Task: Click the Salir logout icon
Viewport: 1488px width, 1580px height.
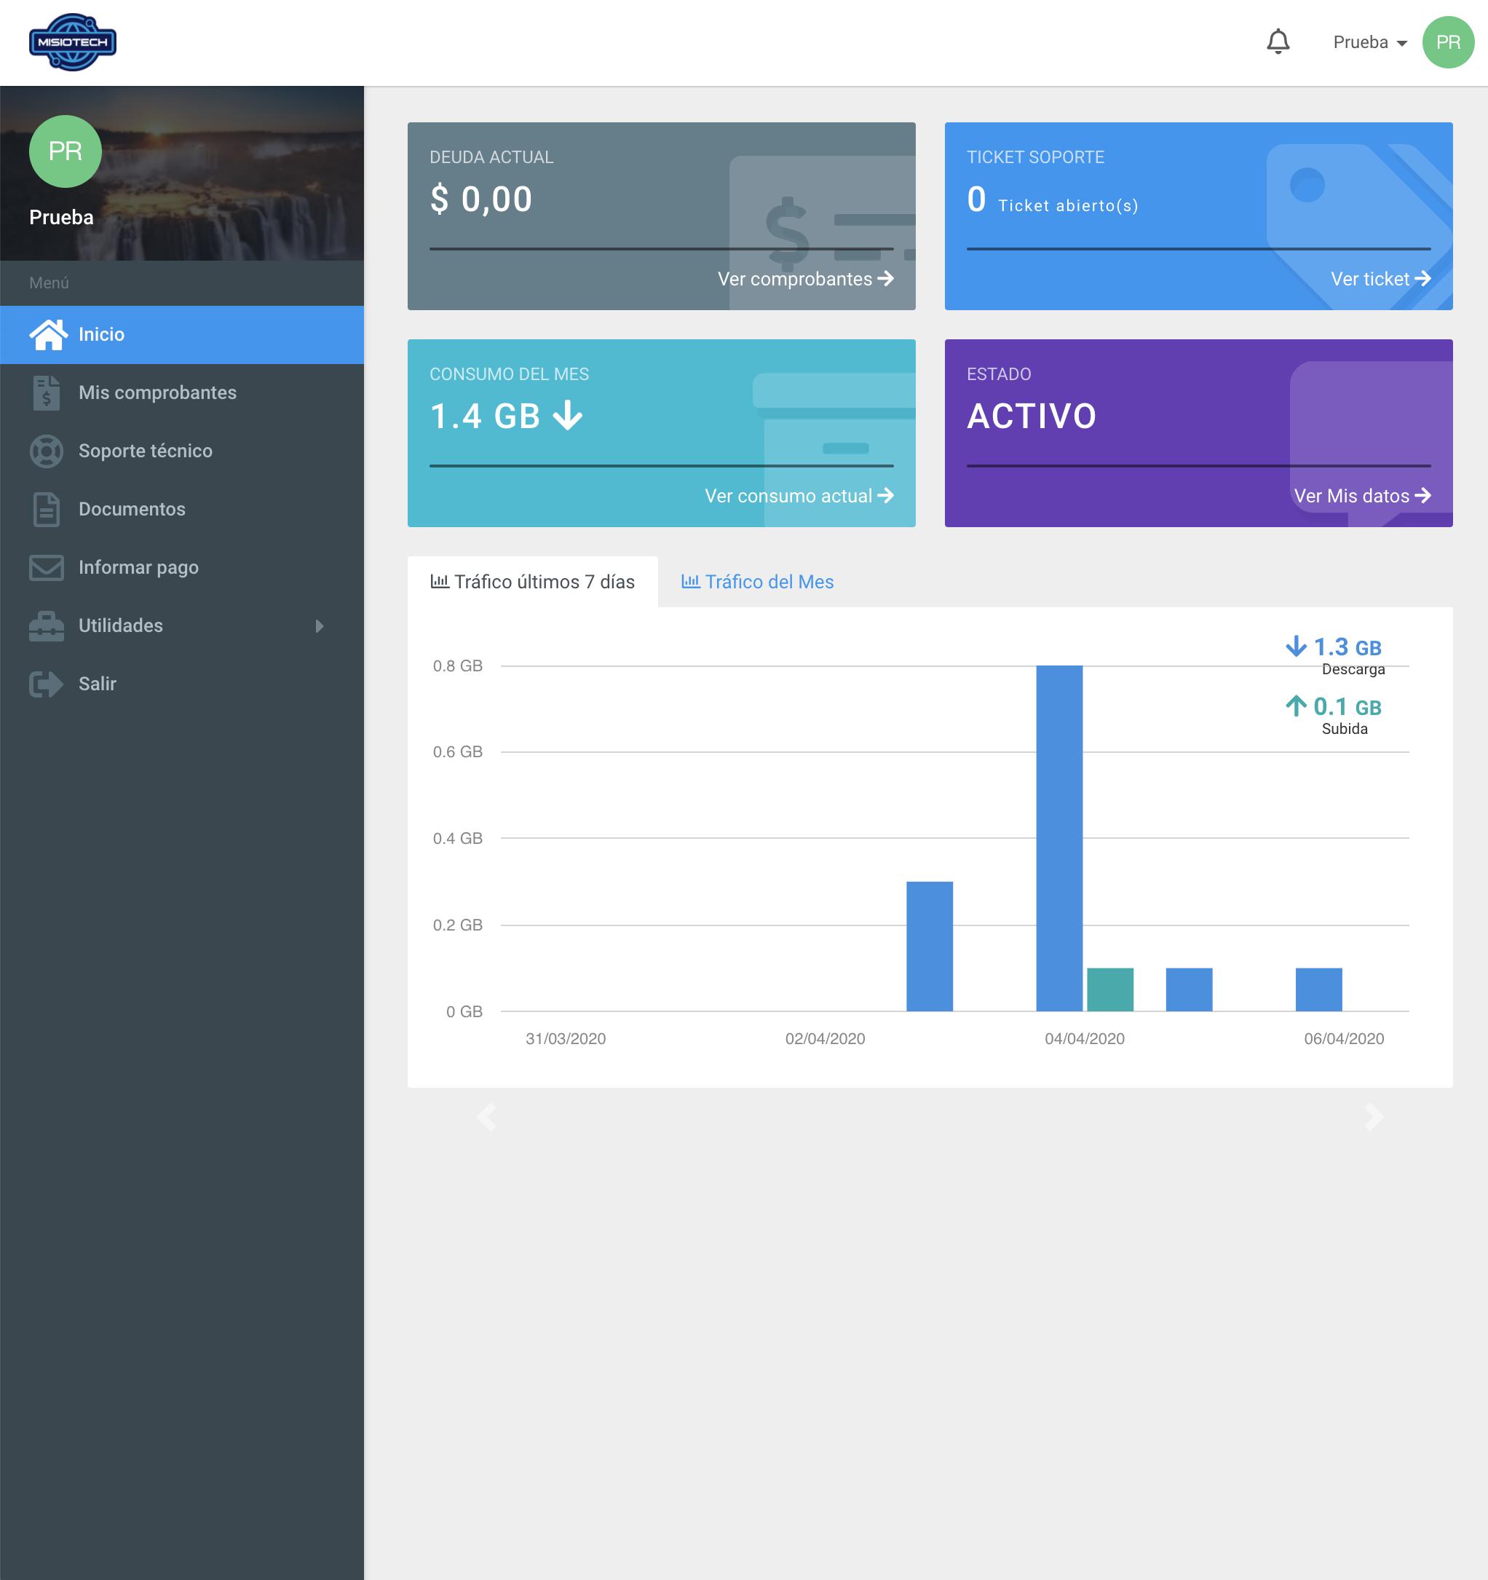Action: (x=46, y=684)
